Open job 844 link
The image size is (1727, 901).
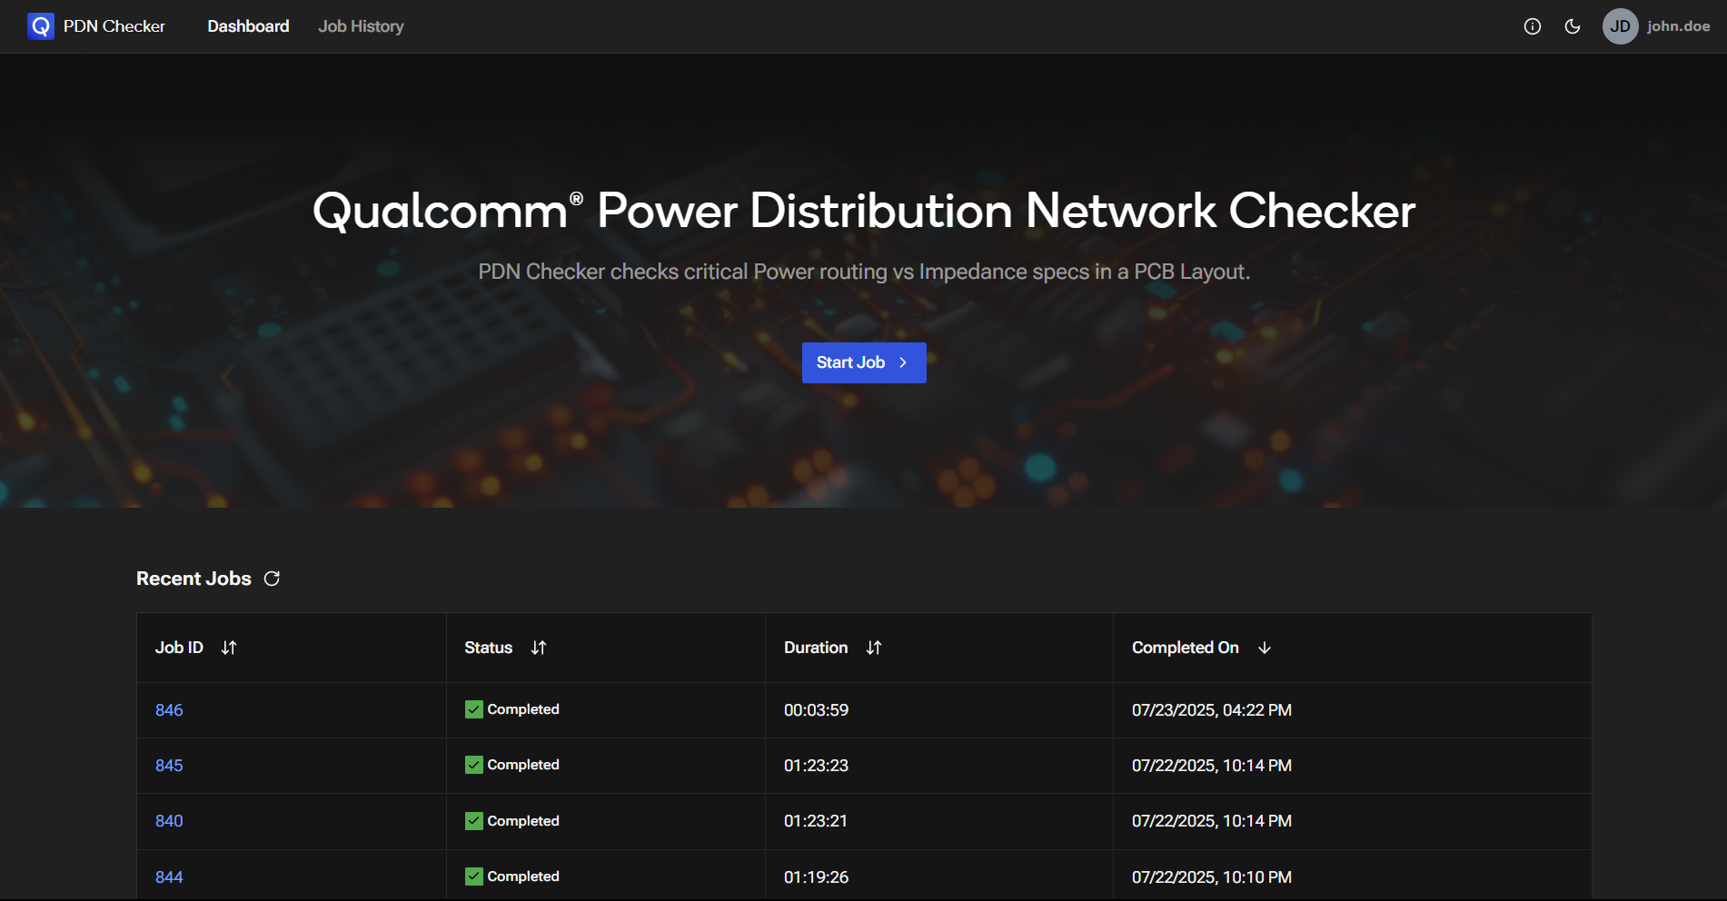point(169,877)
